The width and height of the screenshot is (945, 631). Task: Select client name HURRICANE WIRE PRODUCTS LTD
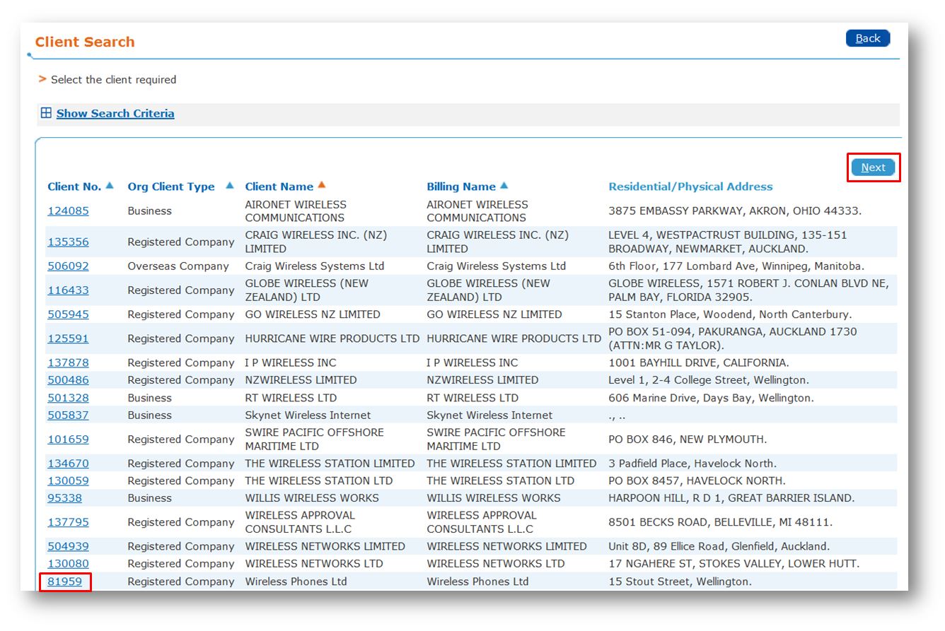[x=332, y=338]
